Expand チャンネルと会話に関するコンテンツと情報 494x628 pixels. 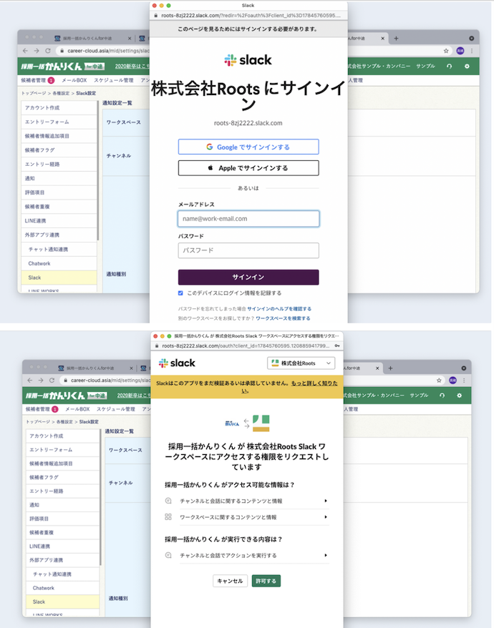(246, 501)
